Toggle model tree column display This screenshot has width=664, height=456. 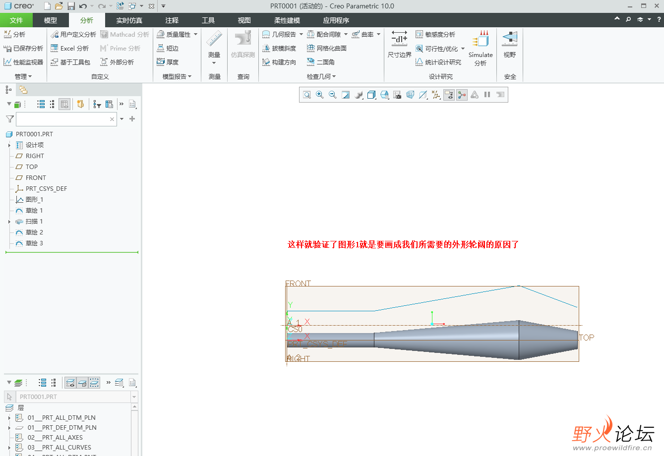tap(64, 104)
